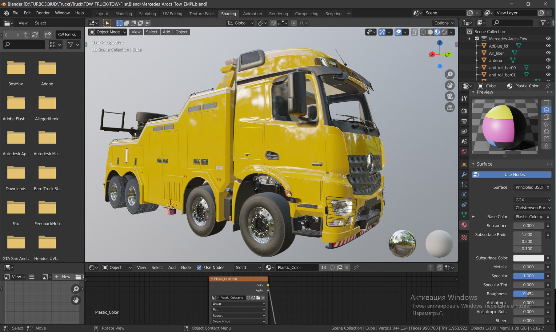Open the Tool settings properties tab
556x332 pixels.
point(464,98)
